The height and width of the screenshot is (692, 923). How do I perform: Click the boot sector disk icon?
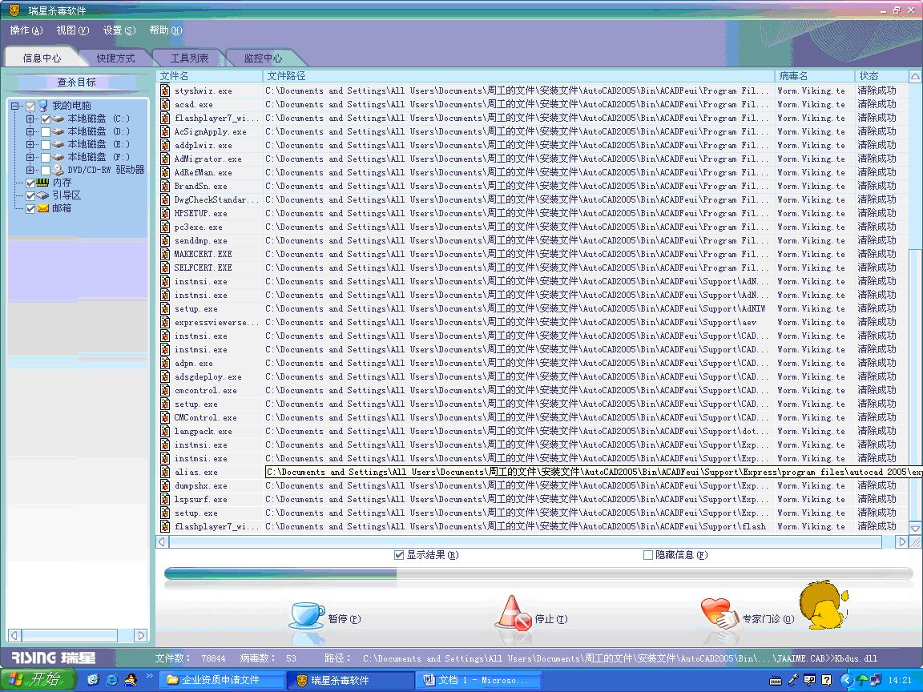tap(42, 195)
